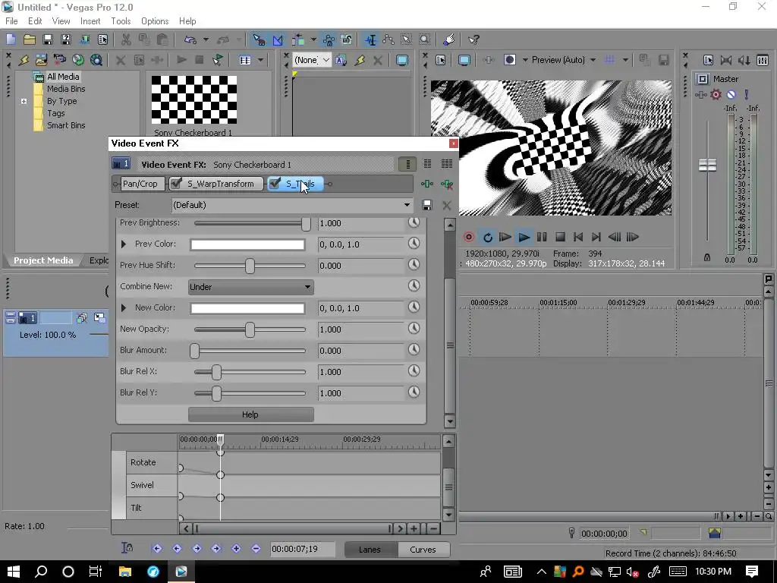This screenshot has height=583, width=777.
Task: Toggle the Master output lock icon
Action: (707, 257)
